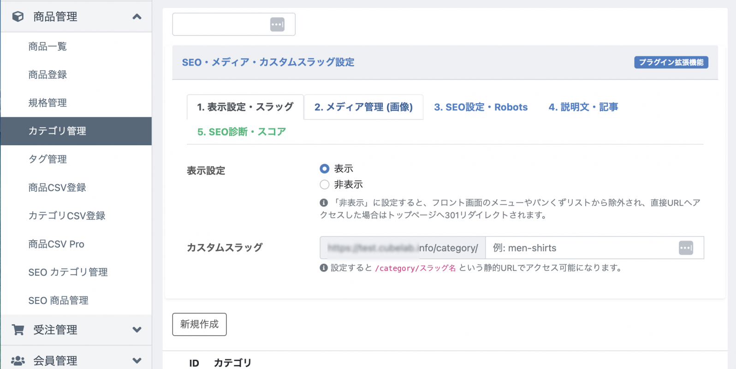Click the カスタムスラッグ field label
The image size is (736, 369).
point(225,248)
